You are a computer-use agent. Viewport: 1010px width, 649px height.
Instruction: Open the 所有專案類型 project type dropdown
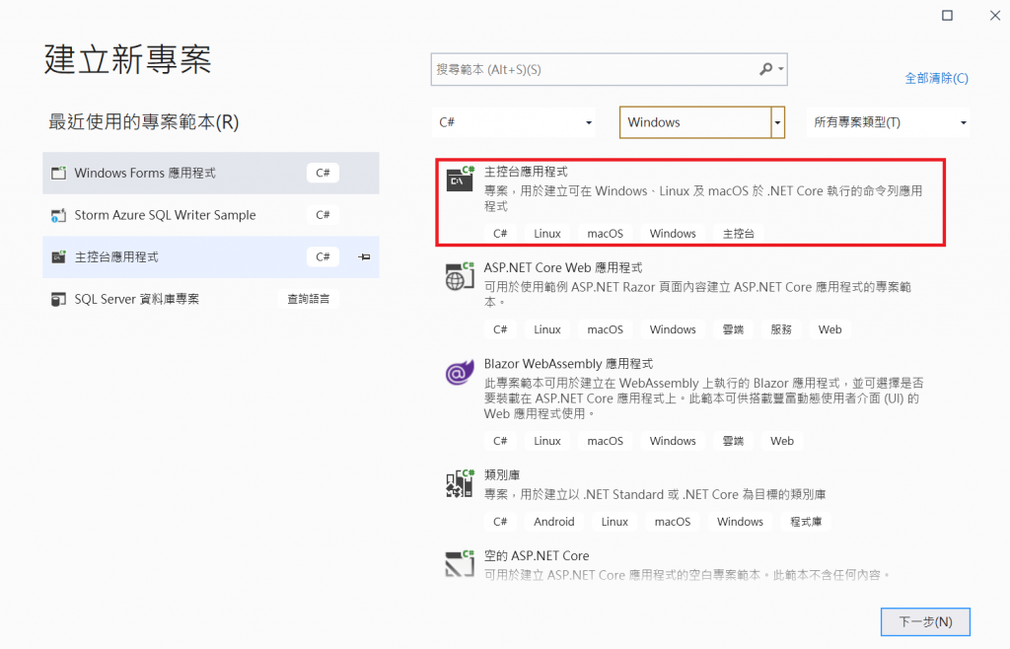[889, 122]
